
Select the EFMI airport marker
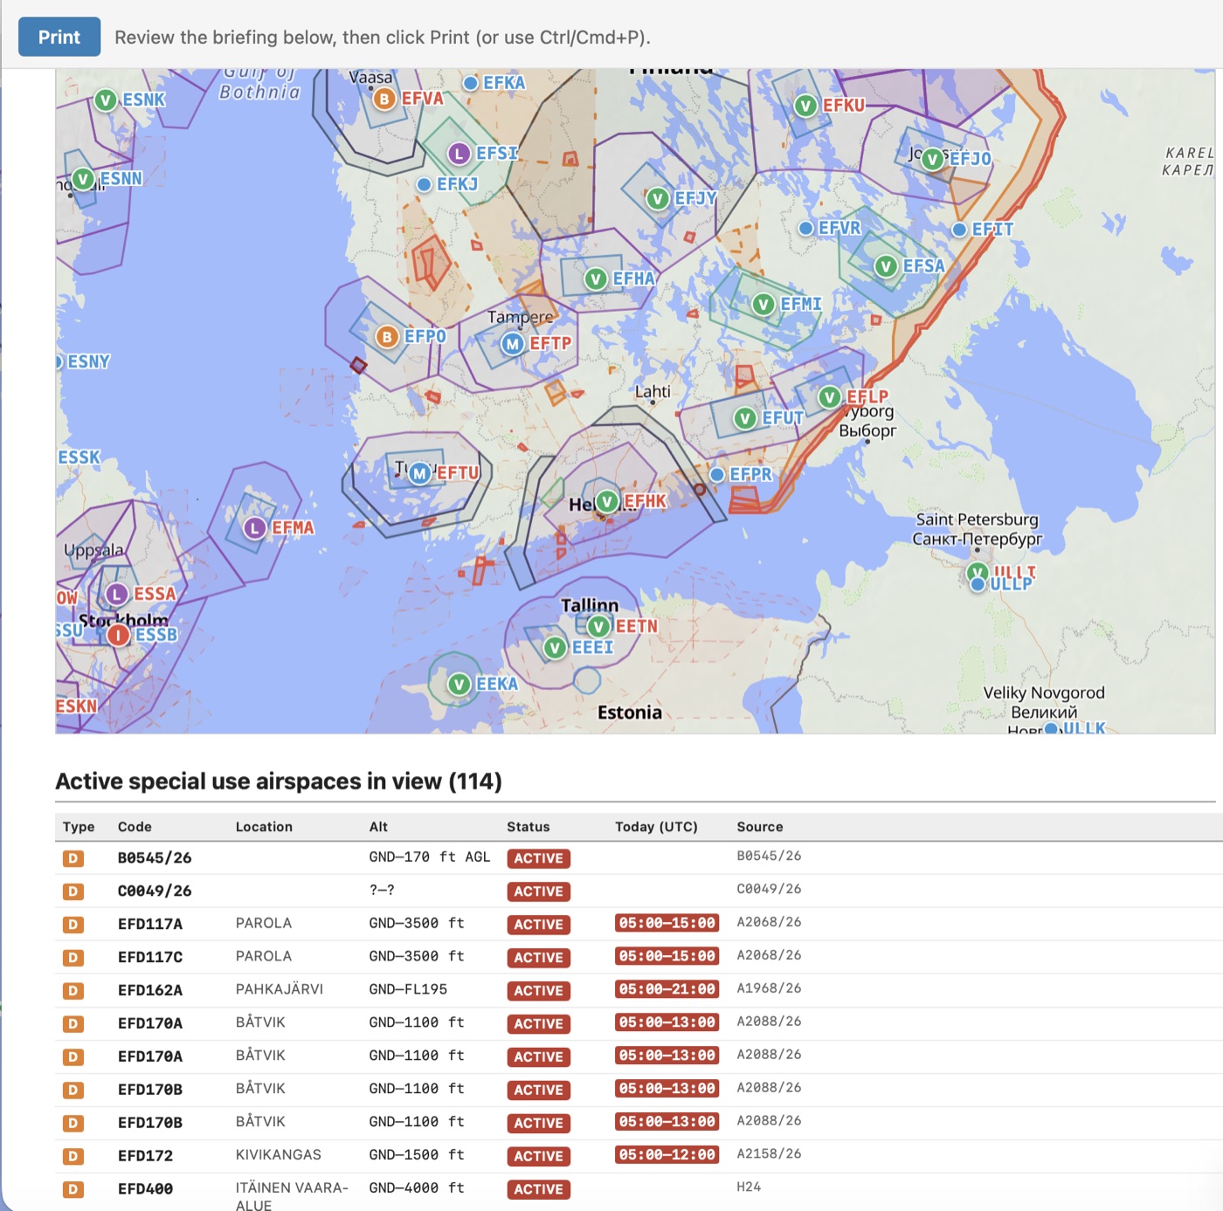pos(764,304)
